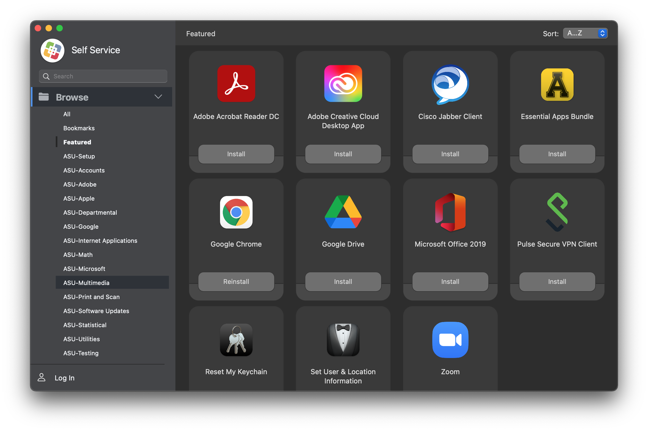Open the Pulse Secure VPN icon
The height and width of the screenshot is (431, 648).
(557, 212)
